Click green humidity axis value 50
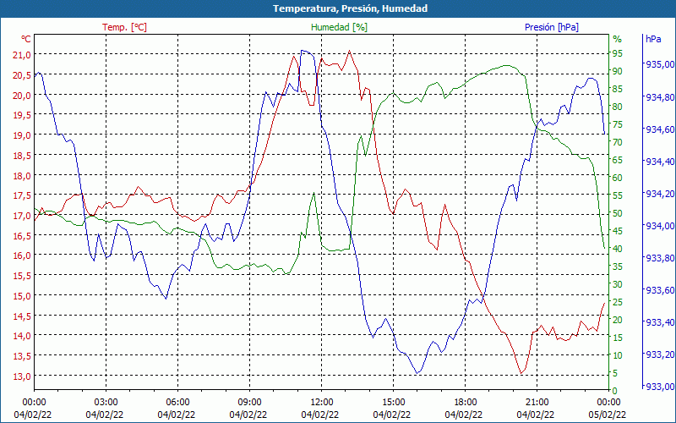 (618, 213)
